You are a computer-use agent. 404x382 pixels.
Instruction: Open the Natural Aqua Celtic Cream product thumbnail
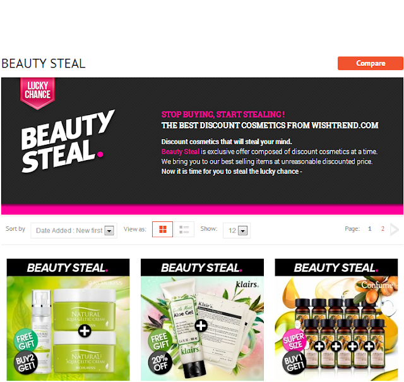(68, 319)
